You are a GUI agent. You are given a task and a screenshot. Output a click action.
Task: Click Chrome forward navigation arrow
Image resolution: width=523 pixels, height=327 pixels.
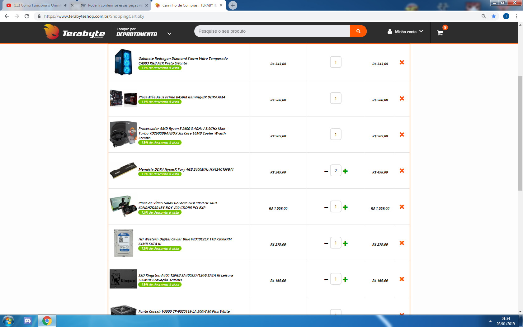coord(17,16)
